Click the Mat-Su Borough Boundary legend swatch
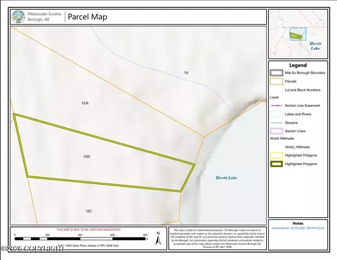This screenshot has width=337, height=260. 277,73
